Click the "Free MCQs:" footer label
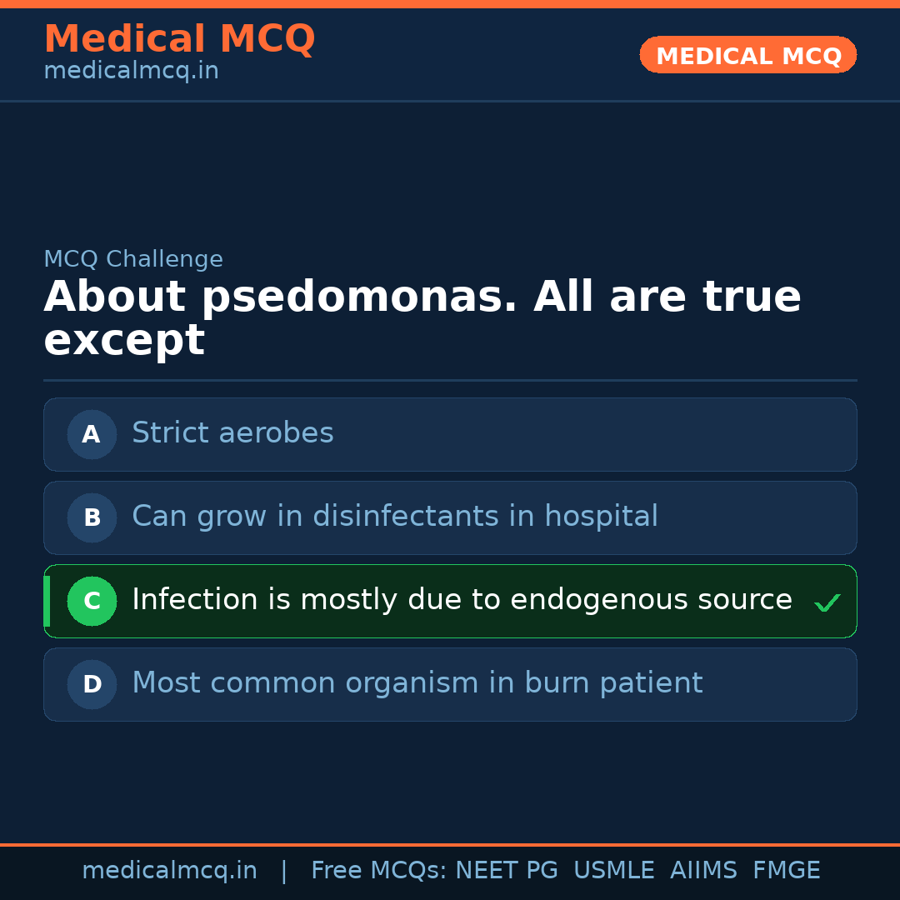The image size is (900, 900). coord(378,871)
